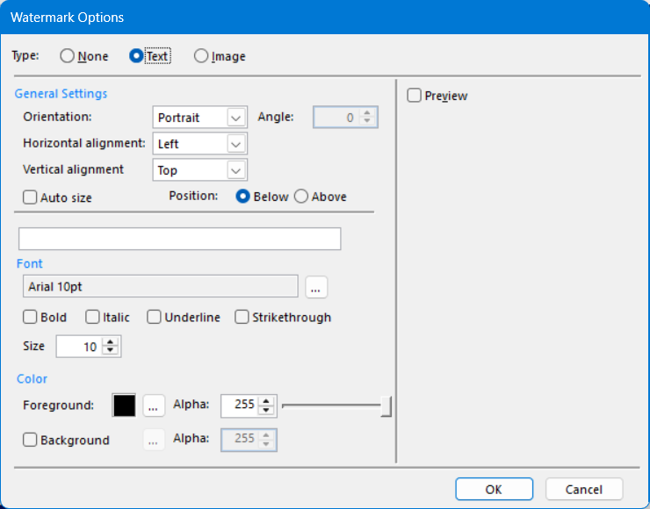
Task: Open the Vertical alignment dropdown
Action: [235, 170]
